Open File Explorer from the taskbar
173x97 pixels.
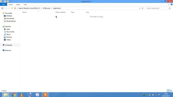(x=6, y=95)
